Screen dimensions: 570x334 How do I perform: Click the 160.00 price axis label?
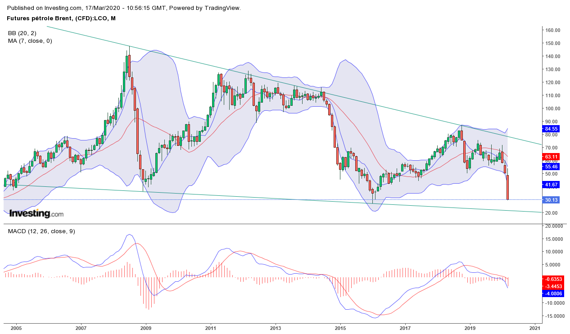coord(552,30)
